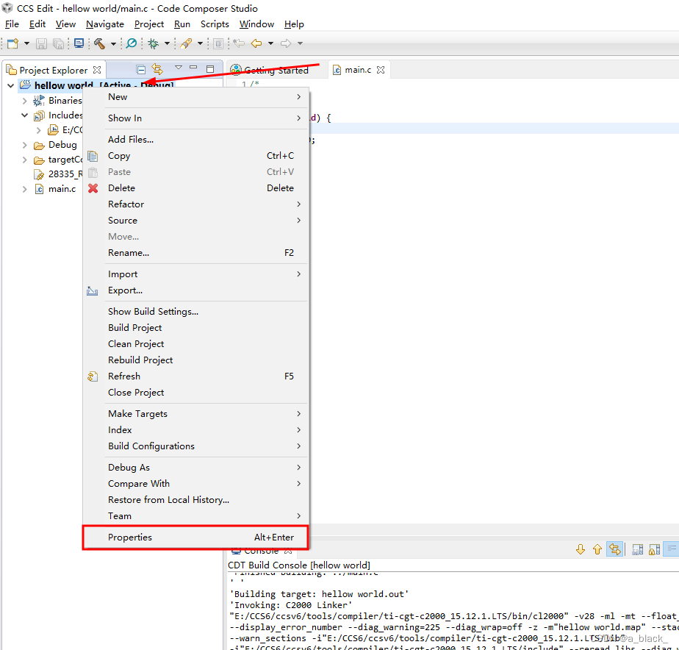
Task: Click the console pin lock icon
Action: [x=654, y=549]
